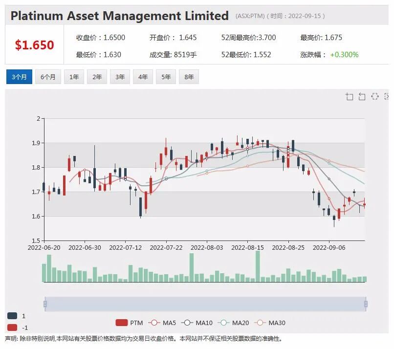Click the 2022-08-25 axis label
The height and width of the screenshot is (349, 394).
click(288, 248)
